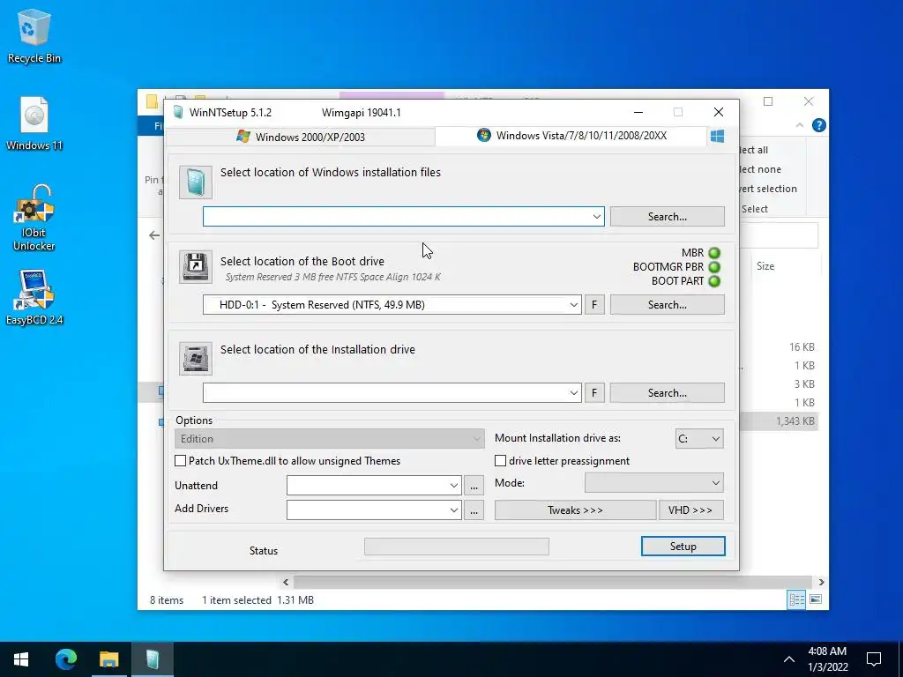Image resolution: width=903 pixels, height=677 pixels.
Task: Click the Windows installation files source icon
Action: point(195,182)
